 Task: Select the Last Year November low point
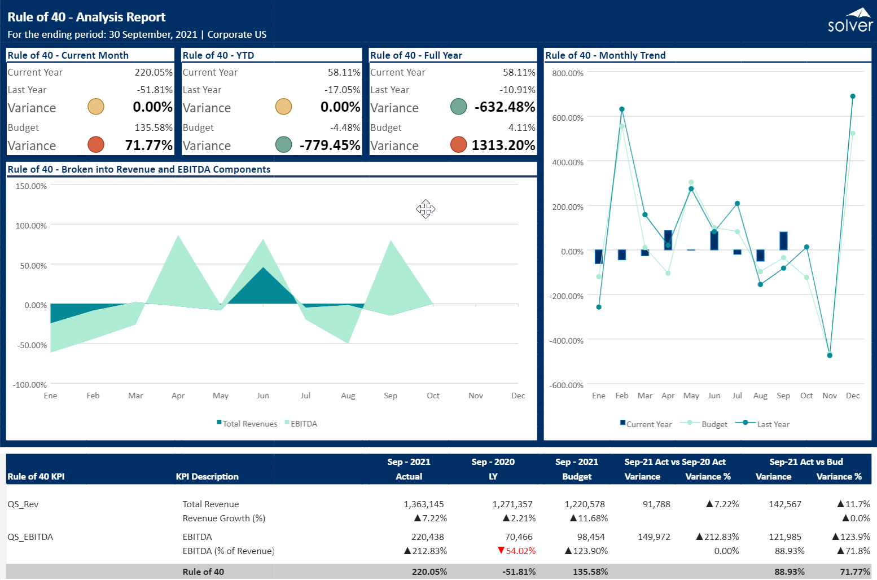[x=830, y=355]
